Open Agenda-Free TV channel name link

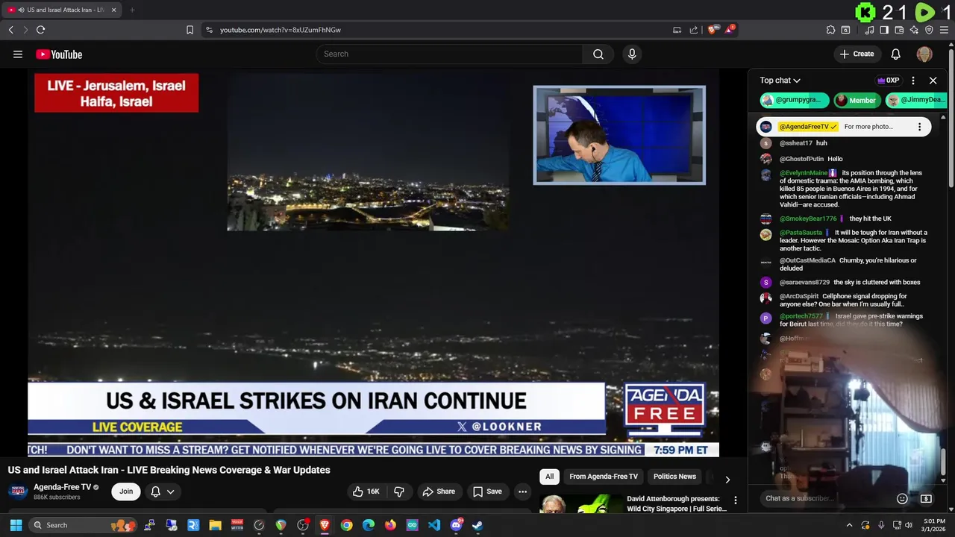(x=62, y=487)
